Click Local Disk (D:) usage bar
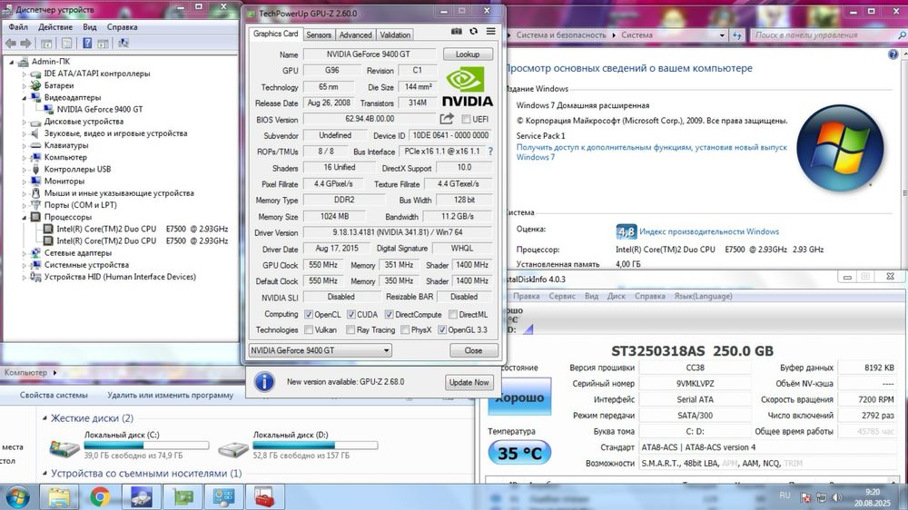 (x=315, y=446)
